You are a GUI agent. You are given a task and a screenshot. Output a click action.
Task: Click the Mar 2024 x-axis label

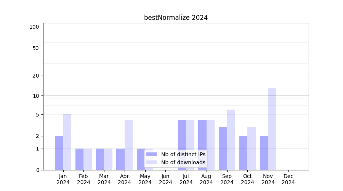point(104,179)
